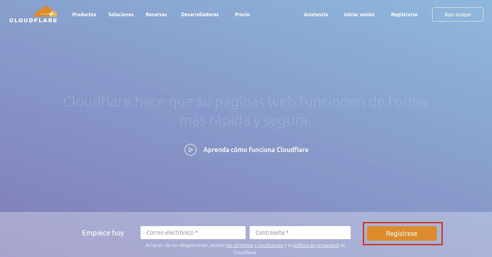Screen dimensions: 492x257
Task: Go to the Precio page
Action: (x=242, y=14)
